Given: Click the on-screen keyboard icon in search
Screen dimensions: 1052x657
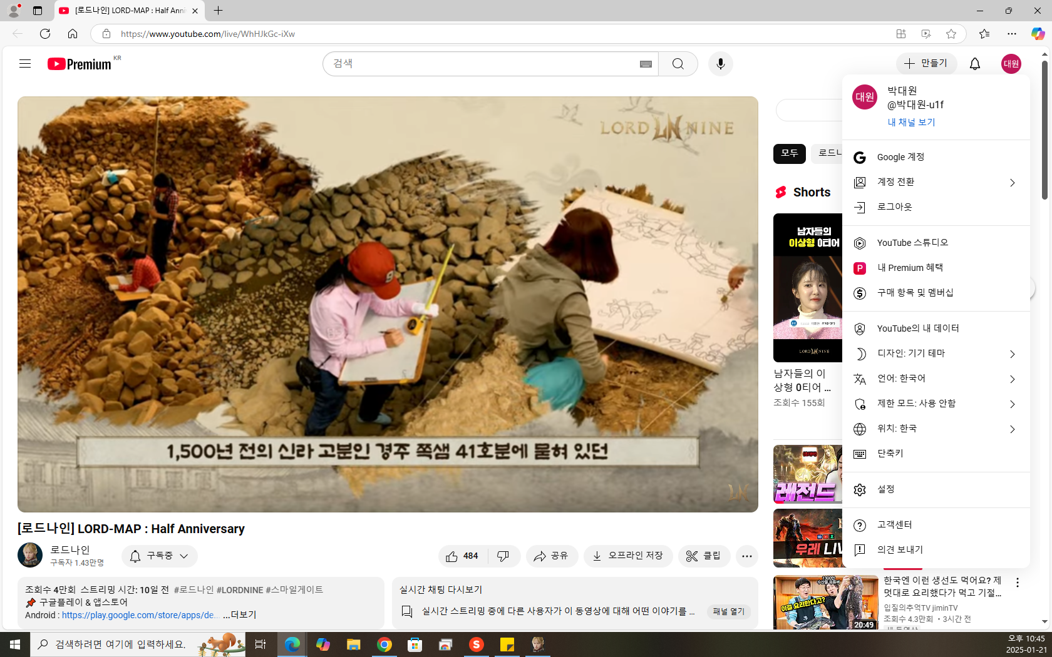Looking at the screenshot, I should (646, 64).
